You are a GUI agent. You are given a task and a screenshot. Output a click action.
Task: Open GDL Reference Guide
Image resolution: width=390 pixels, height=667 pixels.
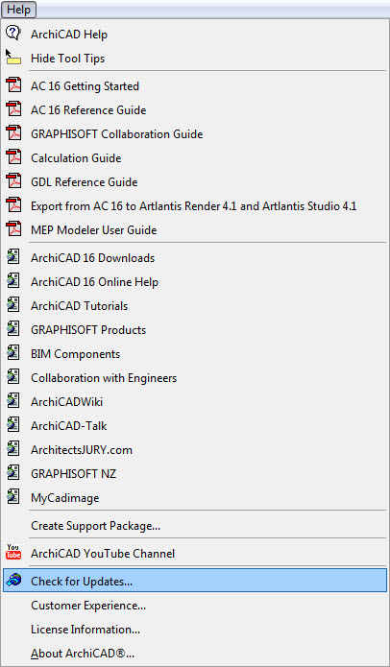click(195, 182)
